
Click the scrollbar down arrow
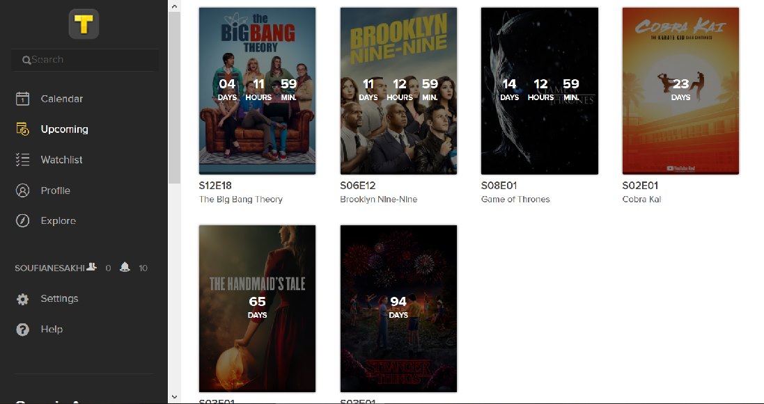[x=174, y=398]
